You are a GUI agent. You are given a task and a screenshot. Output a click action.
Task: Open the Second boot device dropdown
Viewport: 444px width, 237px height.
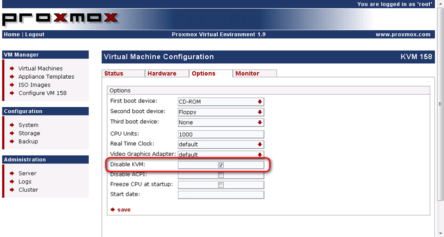(221, 112)
